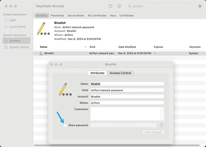Click the 'Dec 6, 2023 at 9:50:05 PM' cell

coord(134,53)
